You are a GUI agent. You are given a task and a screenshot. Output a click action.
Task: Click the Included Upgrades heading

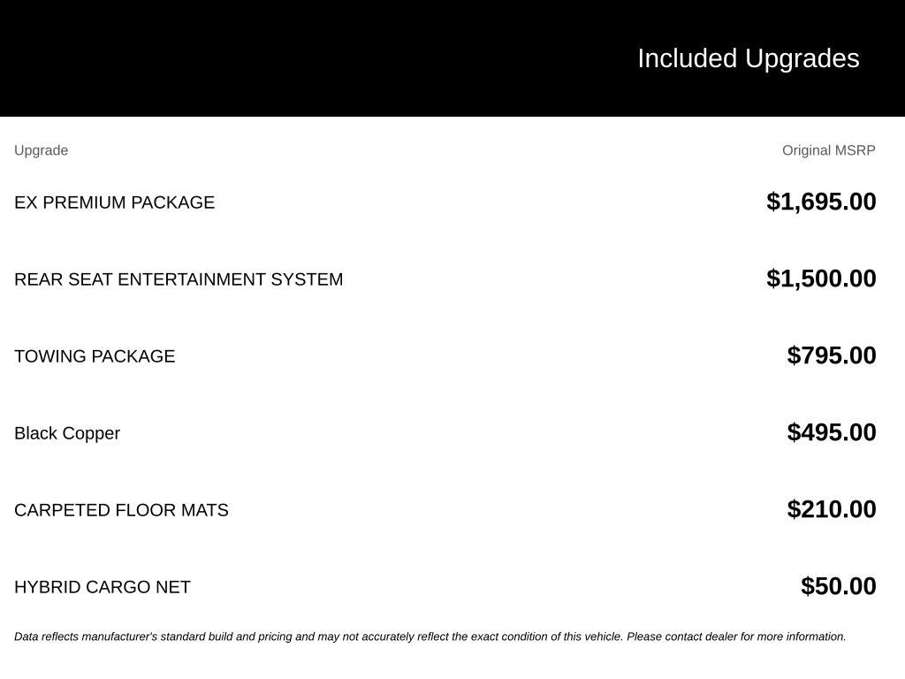(x=748, y=58)
